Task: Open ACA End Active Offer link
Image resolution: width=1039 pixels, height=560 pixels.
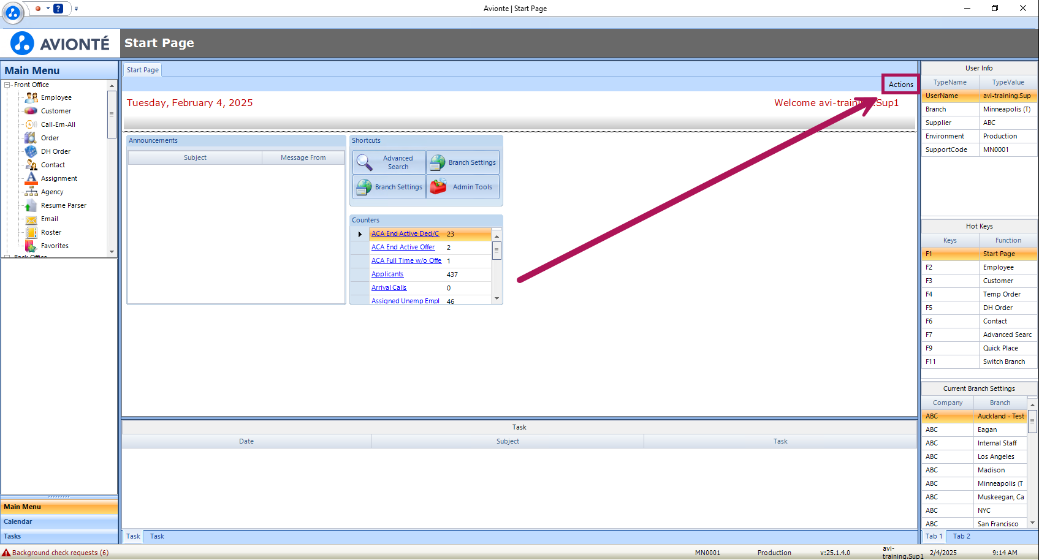Action: [403, 248]
